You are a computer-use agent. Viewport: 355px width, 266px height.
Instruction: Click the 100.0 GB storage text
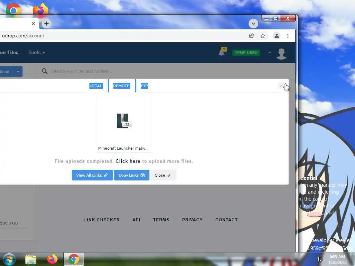click(x=9, y=223)
